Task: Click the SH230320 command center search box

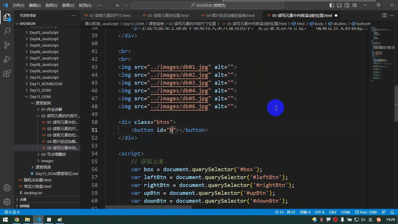Action: coord(208,5)
